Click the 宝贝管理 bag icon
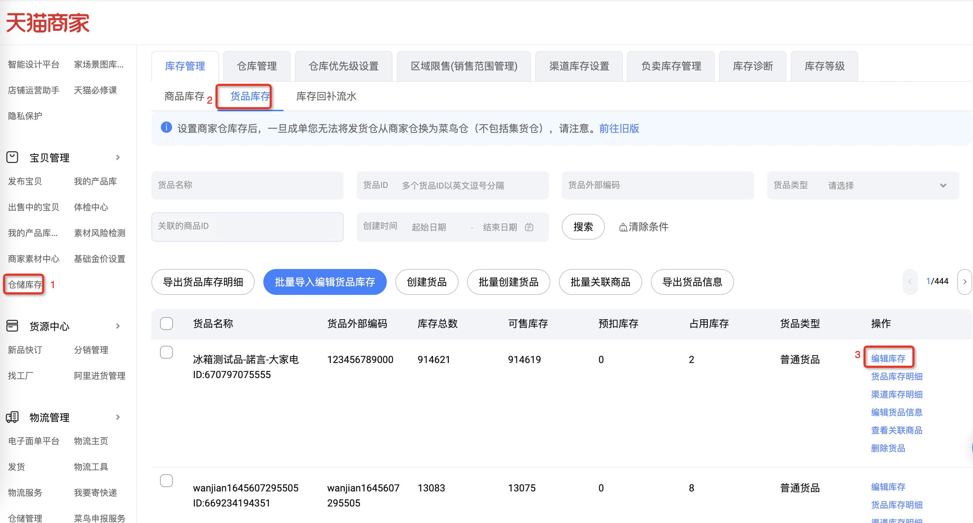The image size is (973, 523). click(x=12, y=157)
